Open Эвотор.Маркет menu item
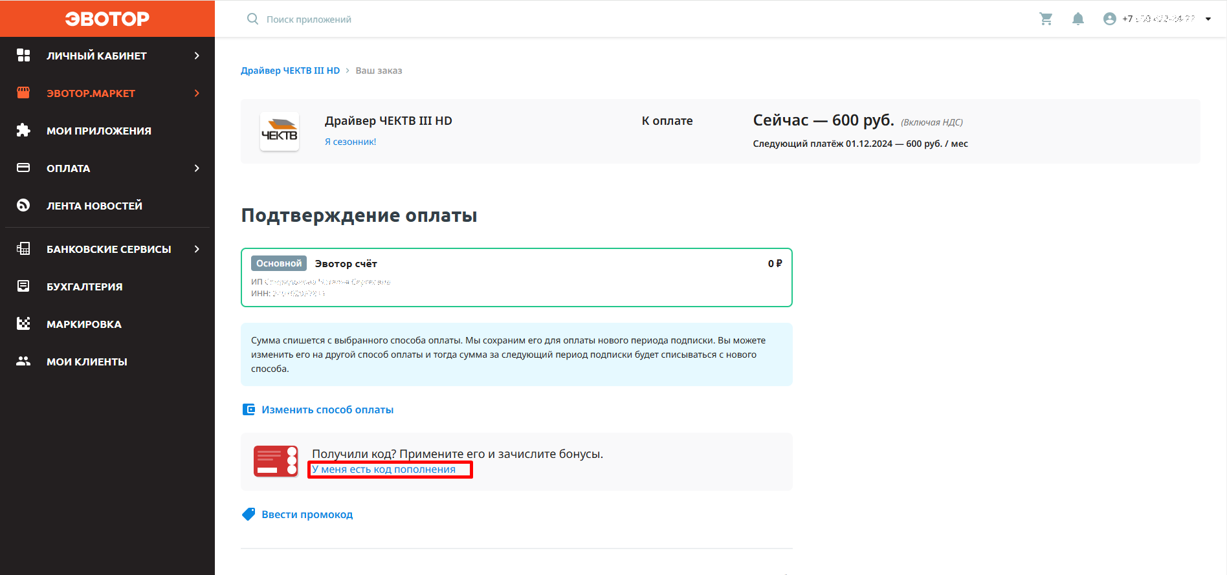 (107, 93)
